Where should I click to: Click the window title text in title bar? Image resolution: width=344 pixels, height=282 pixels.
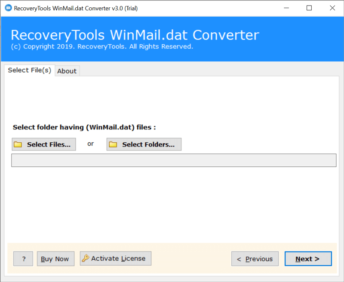[x=76, y=8]
